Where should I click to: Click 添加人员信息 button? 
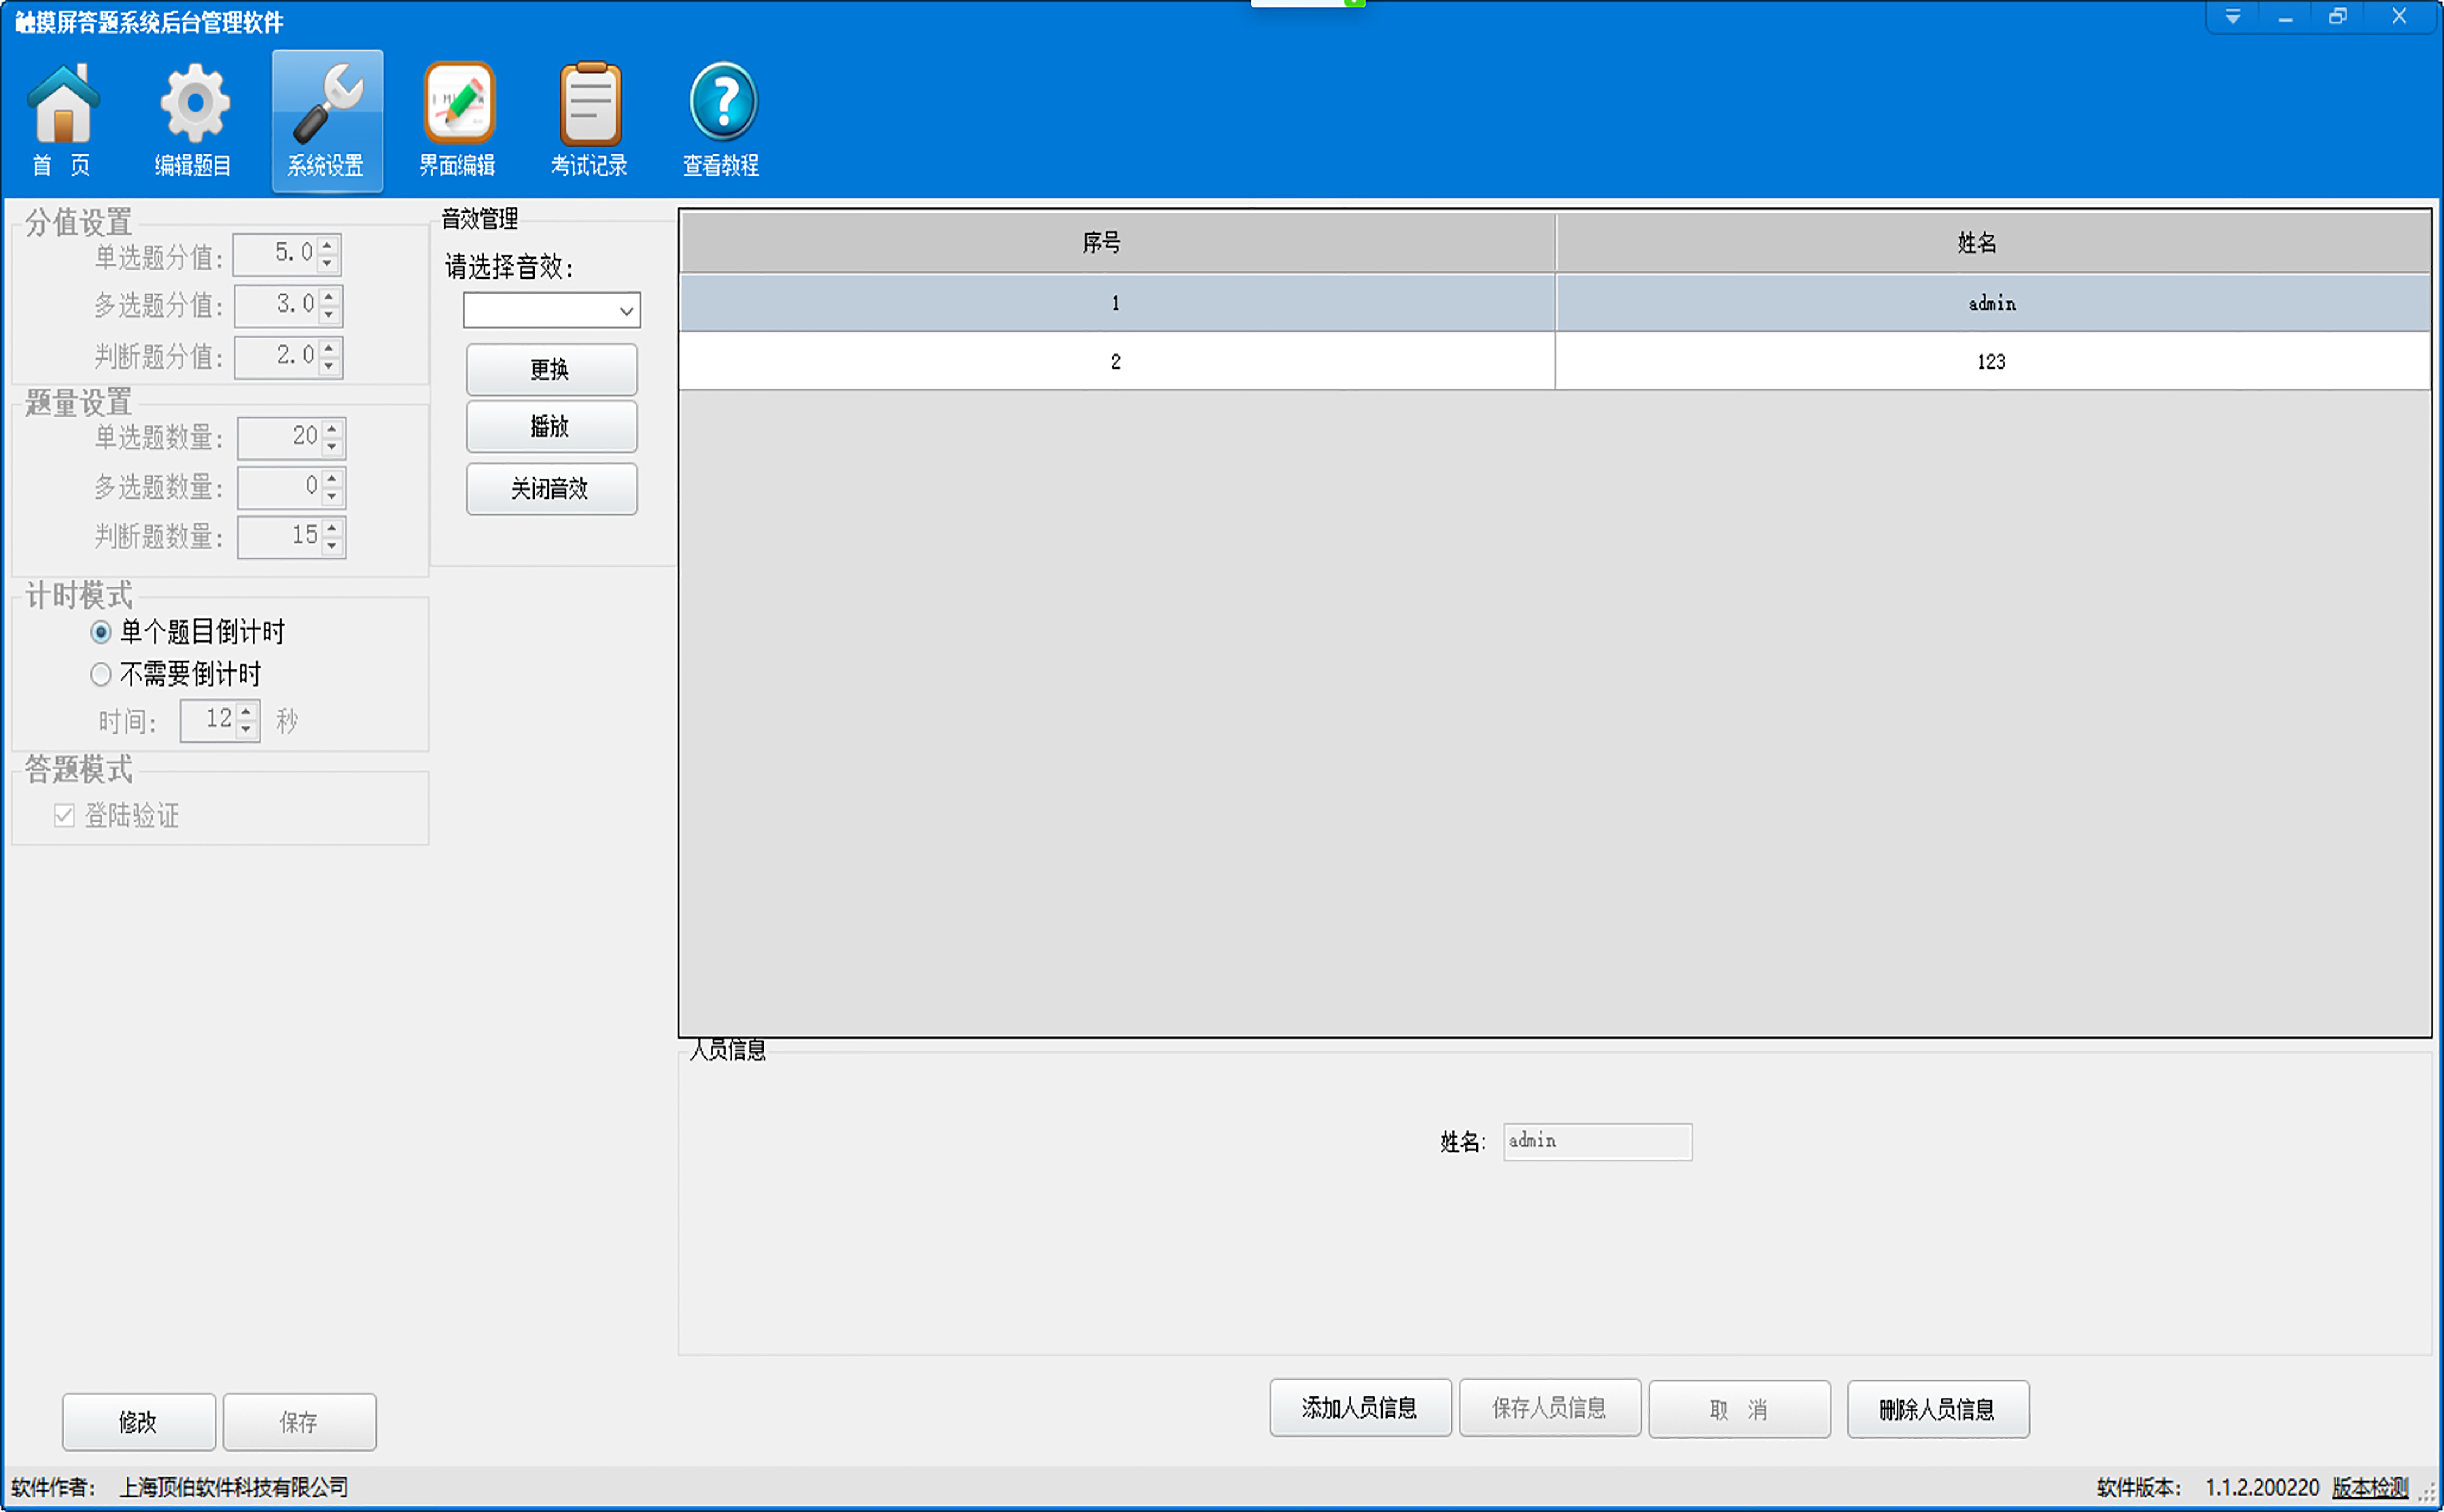click(1360, 1408)
